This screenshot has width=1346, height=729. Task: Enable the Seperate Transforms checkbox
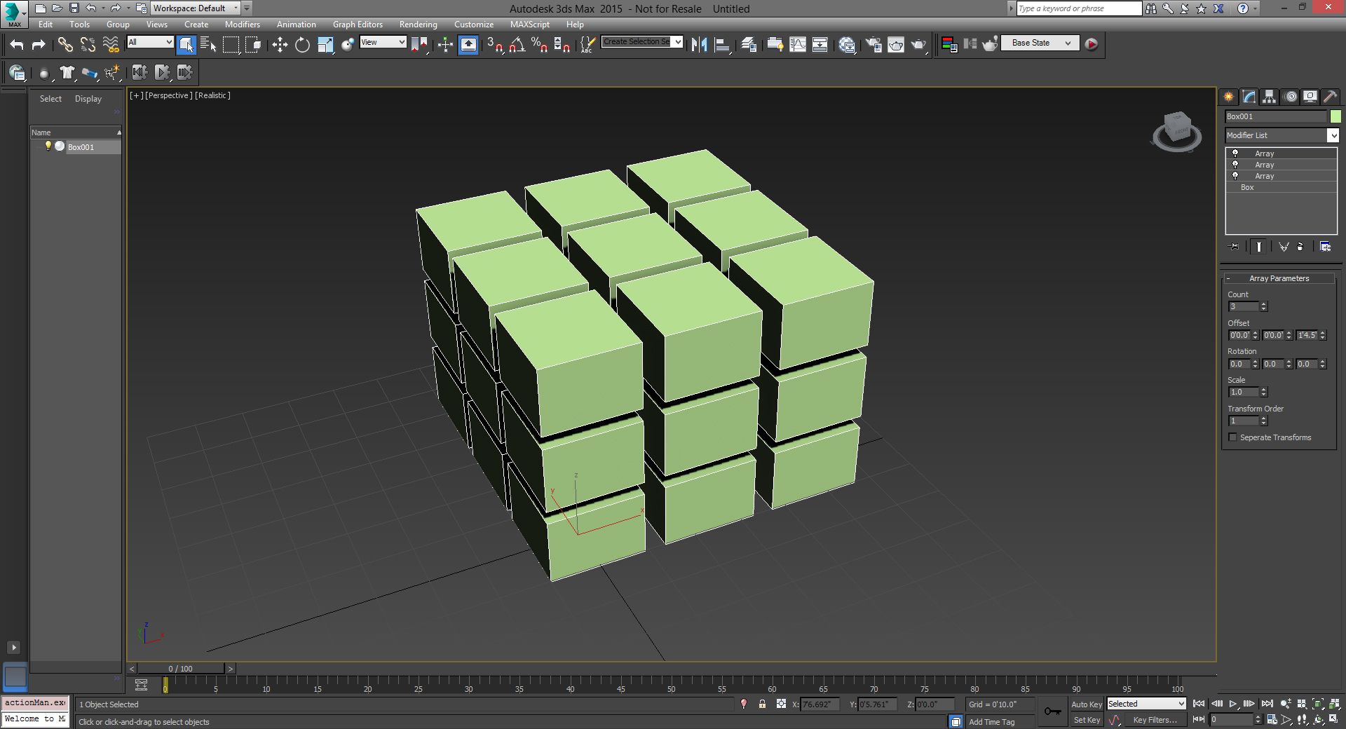pos(1233,437)
